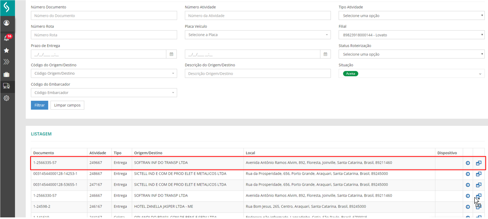Open notifications bell with 16 badge

coord(6,38)
